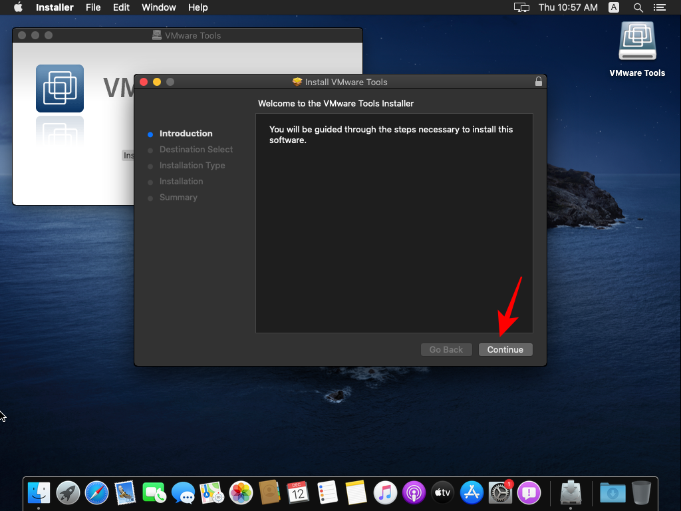
Task: Open Podcasts from the Dock
Action: (x=414, y=493)
